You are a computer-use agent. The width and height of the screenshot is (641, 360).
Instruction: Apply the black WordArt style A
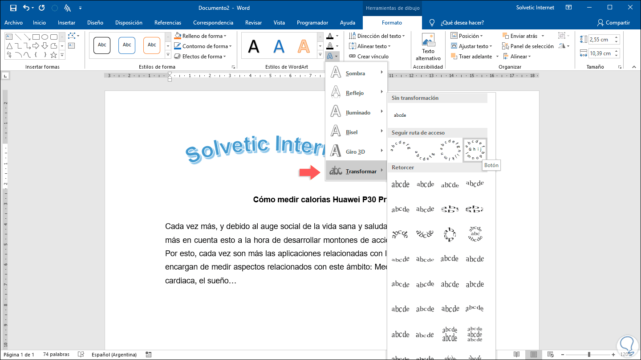(x=254, y=45)
